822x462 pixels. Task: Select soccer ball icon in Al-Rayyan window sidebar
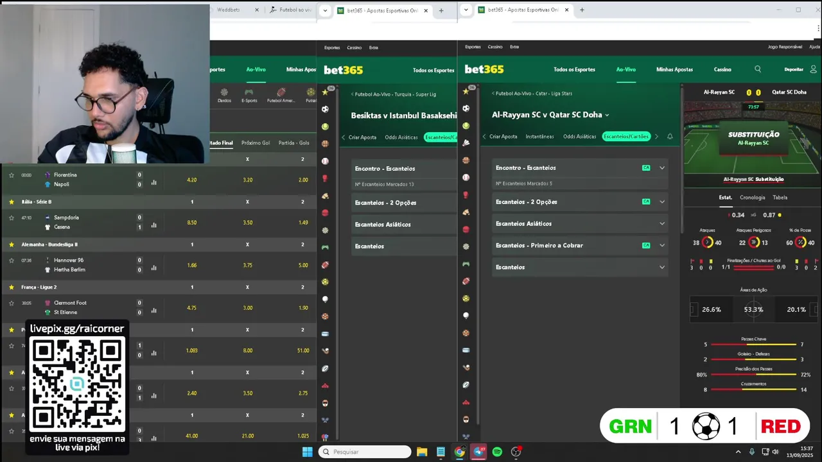tap(466, 108)
